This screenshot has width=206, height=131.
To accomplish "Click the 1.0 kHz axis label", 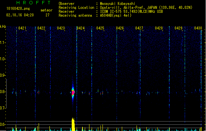I will pos(3,59).
